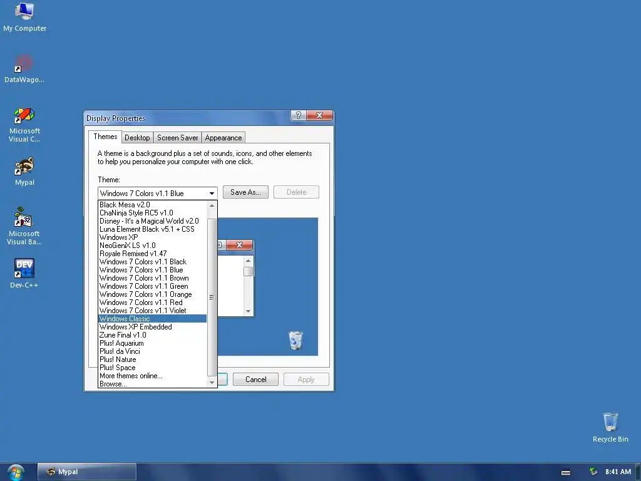Choose Windows 7 Colors v1.1 Black
Screen dimensions: 641x481
click(153, 262)
